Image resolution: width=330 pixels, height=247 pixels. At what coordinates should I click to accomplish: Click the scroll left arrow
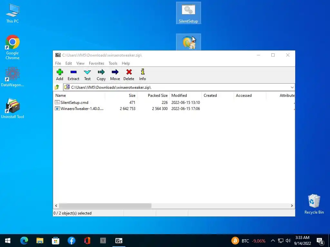coord(56,206)
